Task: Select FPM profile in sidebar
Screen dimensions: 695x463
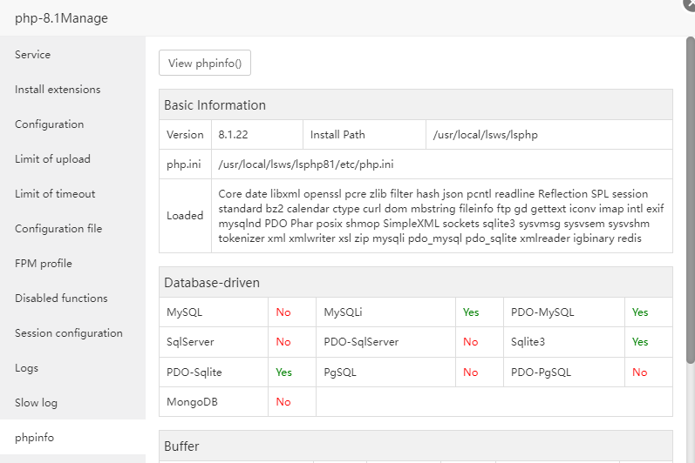Action: point(44,264)
